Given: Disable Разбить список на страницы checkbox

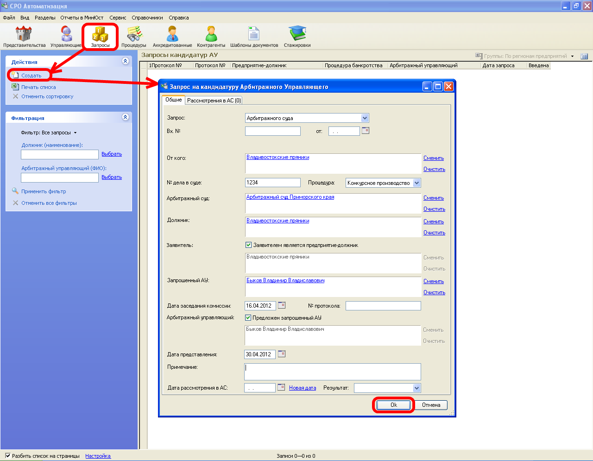Looking at the screenshot, I should [7, 456].
